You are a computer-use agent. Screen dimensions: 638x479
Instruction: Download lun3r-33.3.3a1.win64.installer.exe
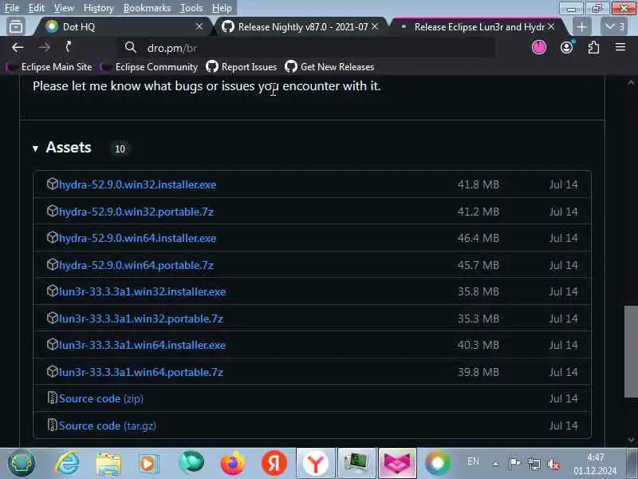tap(142, 345)
